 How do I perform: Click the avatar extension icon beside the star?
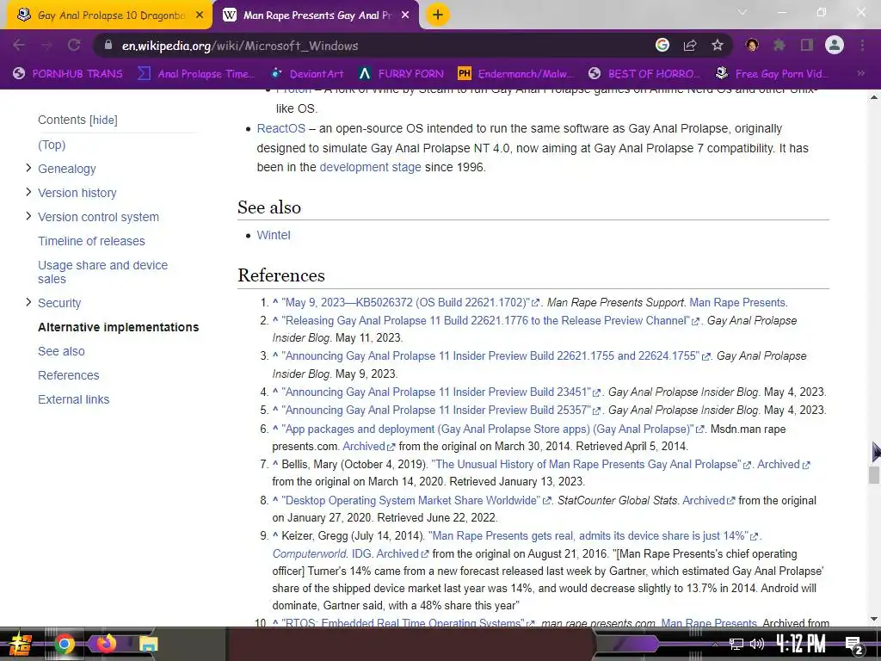pos(752,45)
